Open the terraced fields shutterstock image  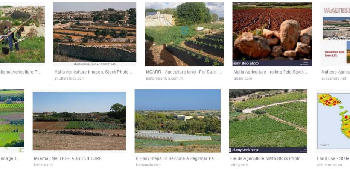94,34
